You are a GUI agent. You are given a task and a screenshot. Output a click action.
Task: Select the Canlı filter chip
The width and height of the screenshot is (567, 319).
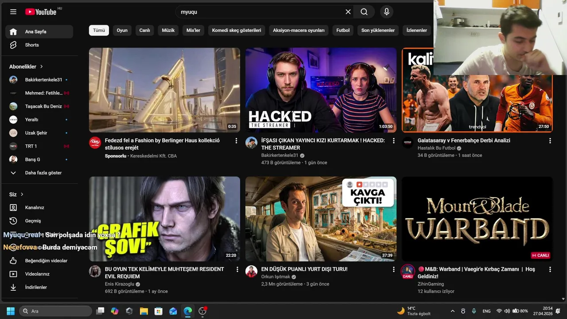[145, 30]
